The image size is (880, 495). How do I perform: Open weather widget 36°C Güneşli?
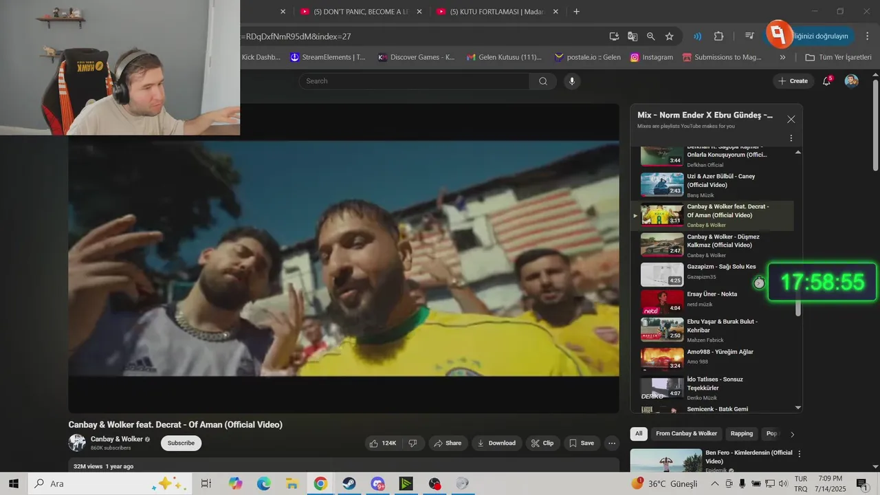[x=664, y=484]
